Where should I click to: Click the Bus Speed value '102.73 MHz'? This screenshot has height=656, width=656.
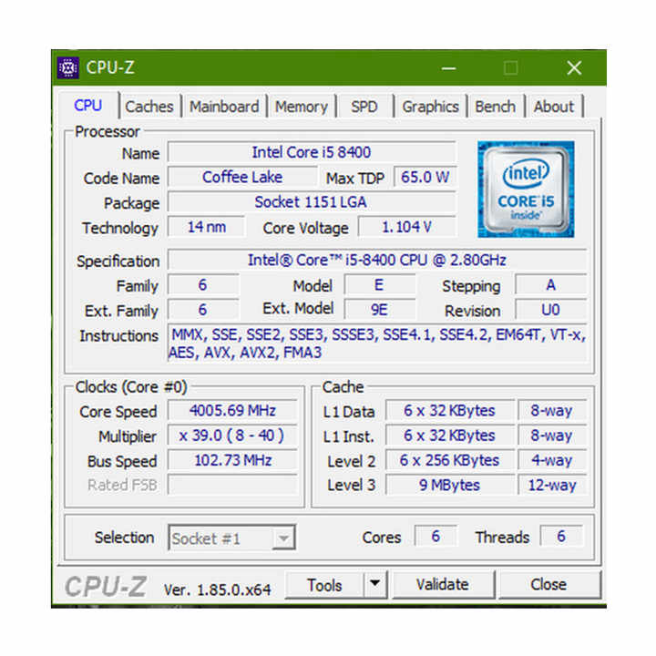point(232,460)
